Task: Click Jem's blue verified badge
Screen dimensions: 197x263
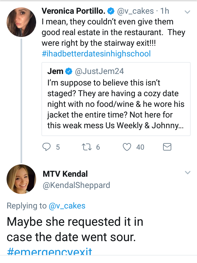Action: [x=68, y=72]
